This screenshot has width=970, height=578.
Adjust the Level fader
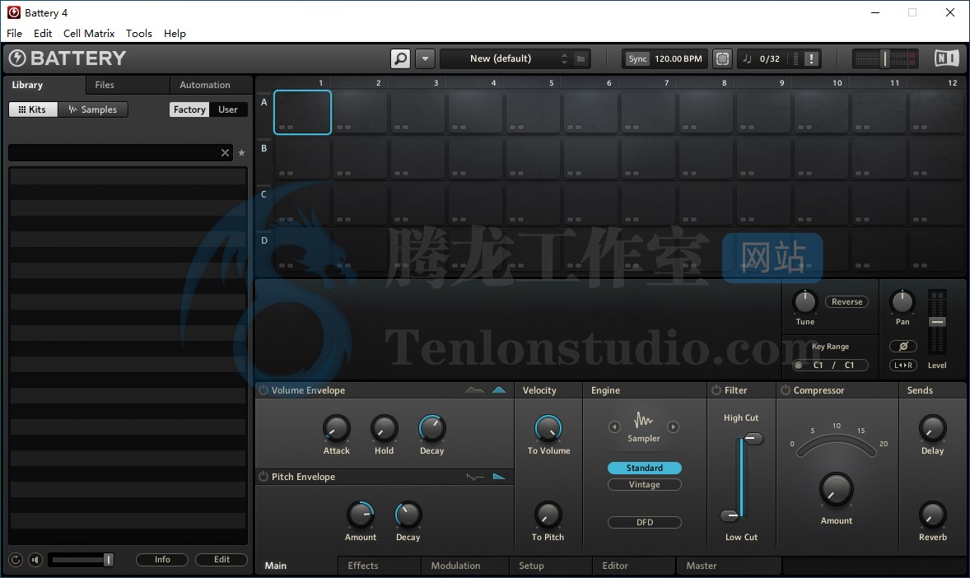pyautogui.click(x=937, y=322)
